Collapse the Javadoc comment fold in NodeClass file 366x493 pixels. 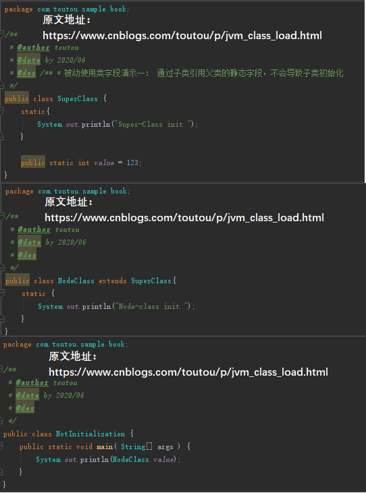(1, 216)
